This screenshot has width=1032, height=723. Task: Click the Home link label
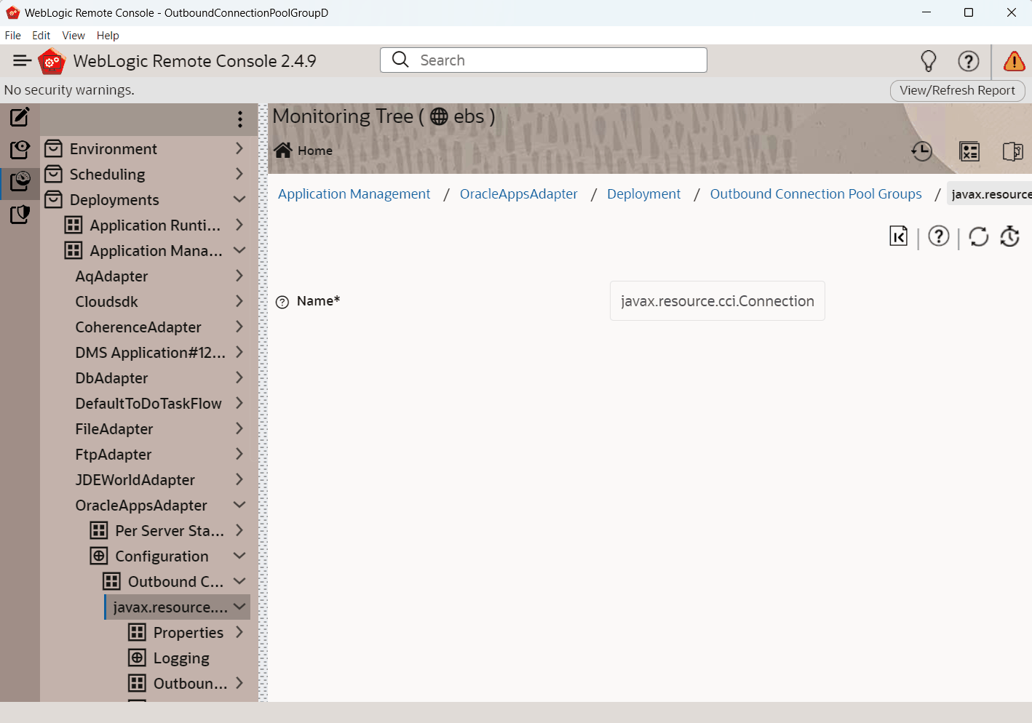pos(315,151)
